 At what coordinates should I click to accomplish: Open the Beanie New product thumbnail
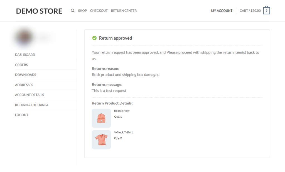[x=101, y=118]
